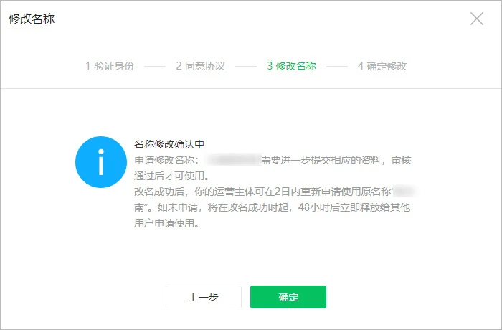The image size is (502, 330).
Task: Close the 修改名称 dialog with the X
Action: tap(477, 19)
